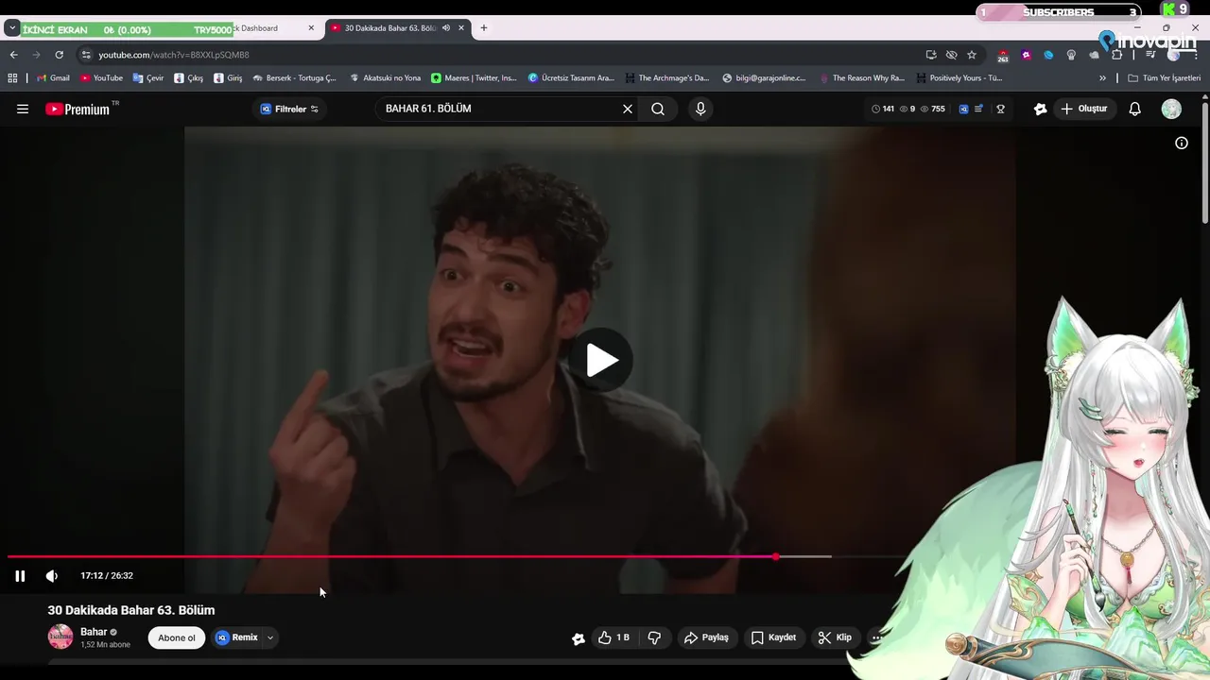
Task: Open YouTube notifications bell
Action: (1134, 109)
